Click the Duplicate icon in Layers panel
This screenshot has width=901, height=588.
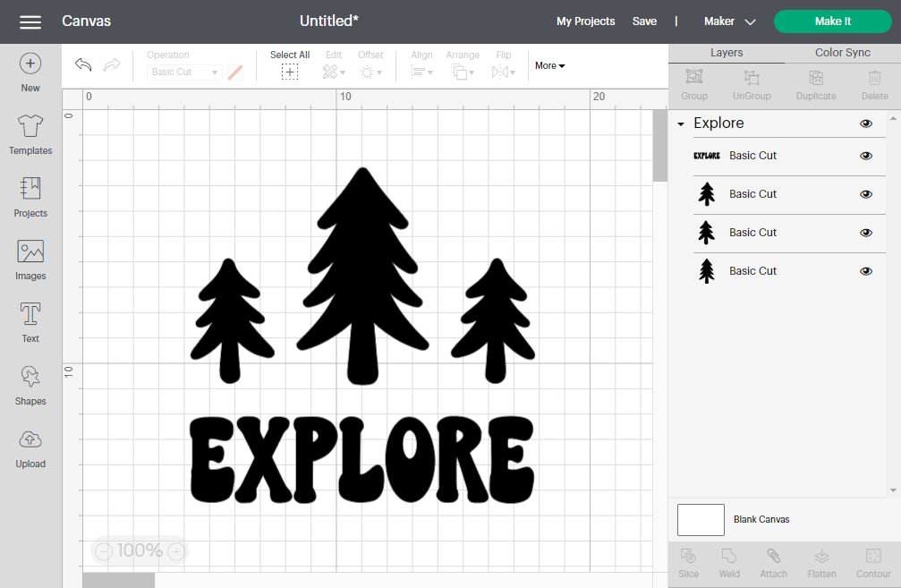pos(815,84)
